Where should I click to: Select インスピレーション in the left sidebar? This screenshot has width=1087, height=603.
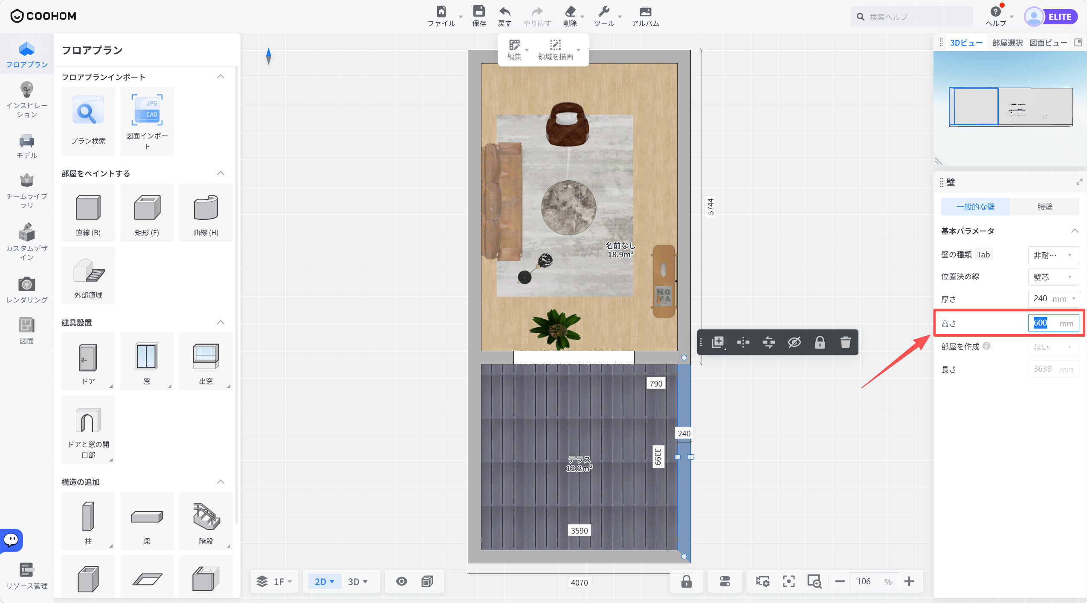click(27, 100)
